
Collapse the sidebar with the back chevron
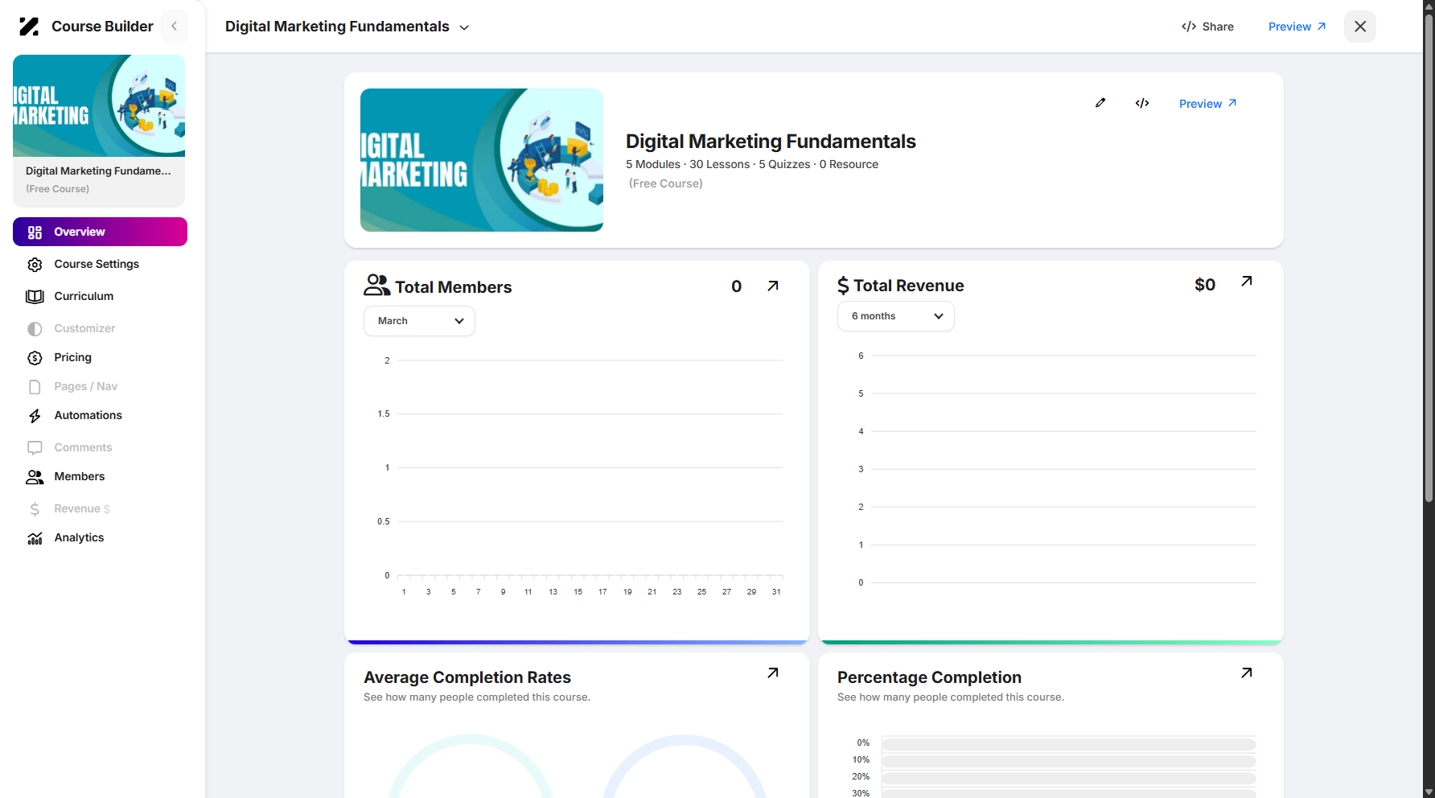pos(175,27)
